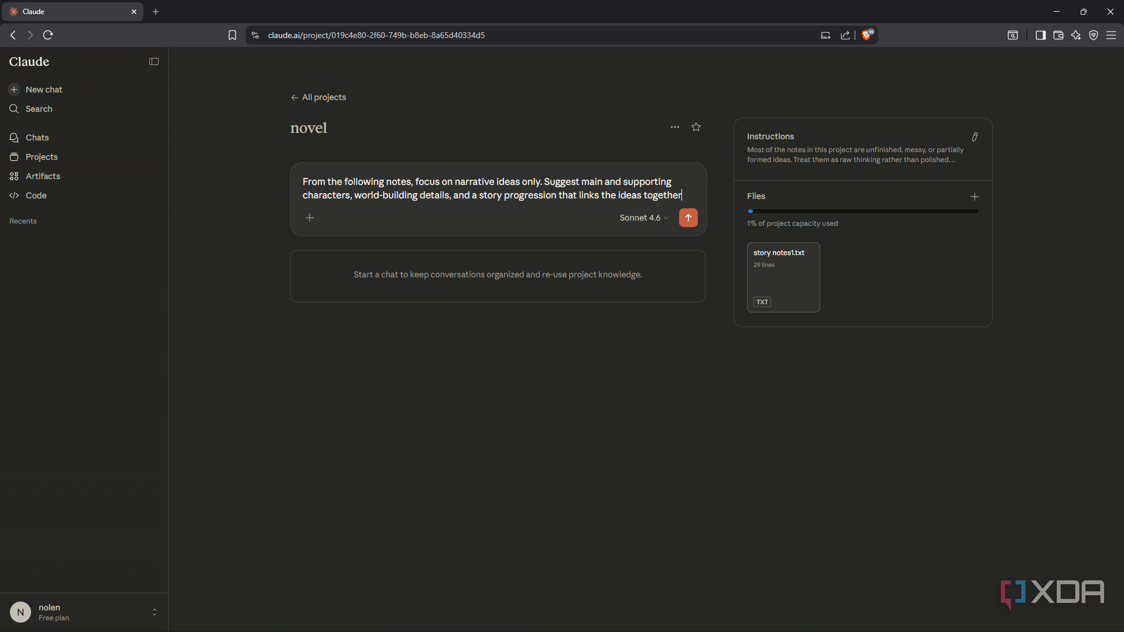This screenshot has width=1124, height=632.
Task: Close the Claude browser tab
Action: pyautogui.click(x=134, y=12)
